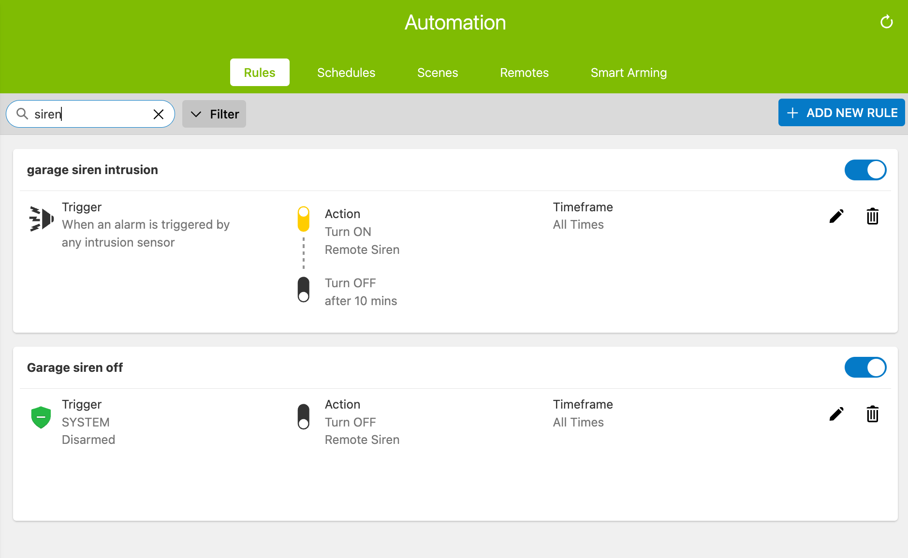Clear the siren search text with the X
The width and height of the screenshot is (908, 558).
[x=158, y=114]
